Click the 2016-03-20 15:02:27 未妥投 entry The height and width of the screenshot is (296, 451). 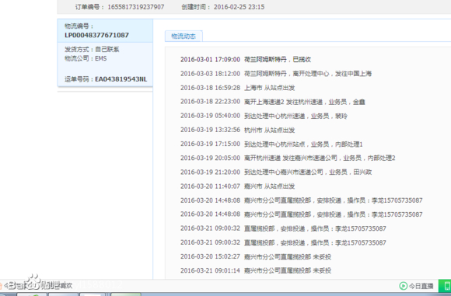coord(256,256)
